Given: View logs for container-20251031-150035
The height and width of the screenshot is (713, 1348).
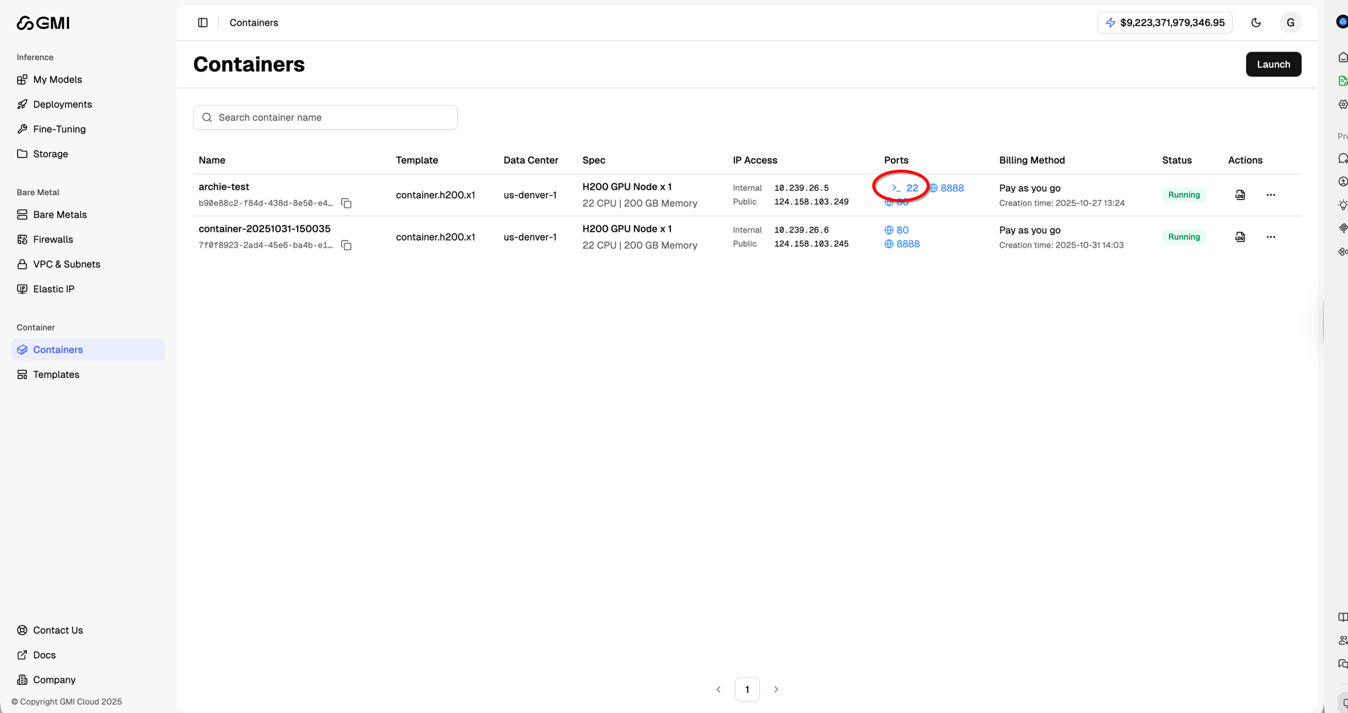Looking at the screenshot, I should 1240,237.
